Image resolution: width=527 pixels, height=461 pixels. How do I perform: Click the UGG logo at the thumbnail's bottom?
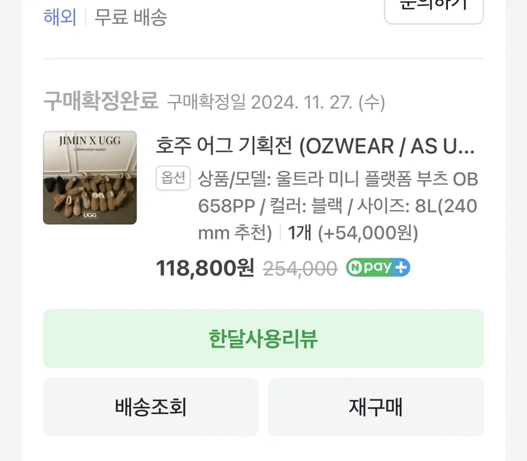pos(90,215)
